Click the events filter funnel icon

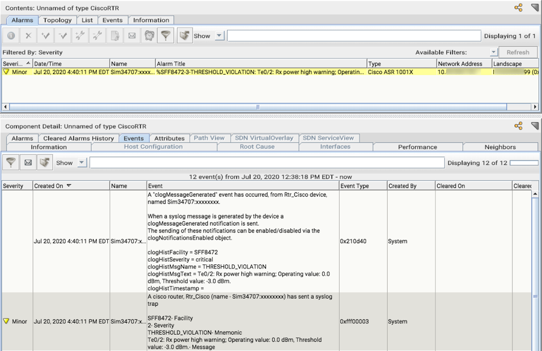[11, 163]
